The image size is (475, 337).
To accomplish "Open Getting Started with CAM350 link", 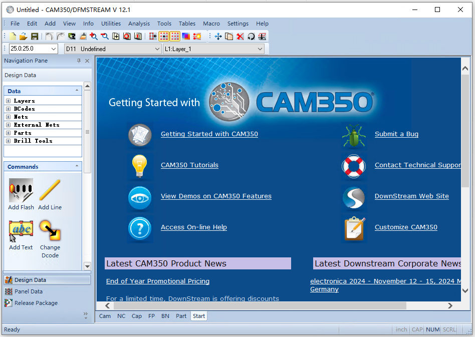I will coord(209,134).
